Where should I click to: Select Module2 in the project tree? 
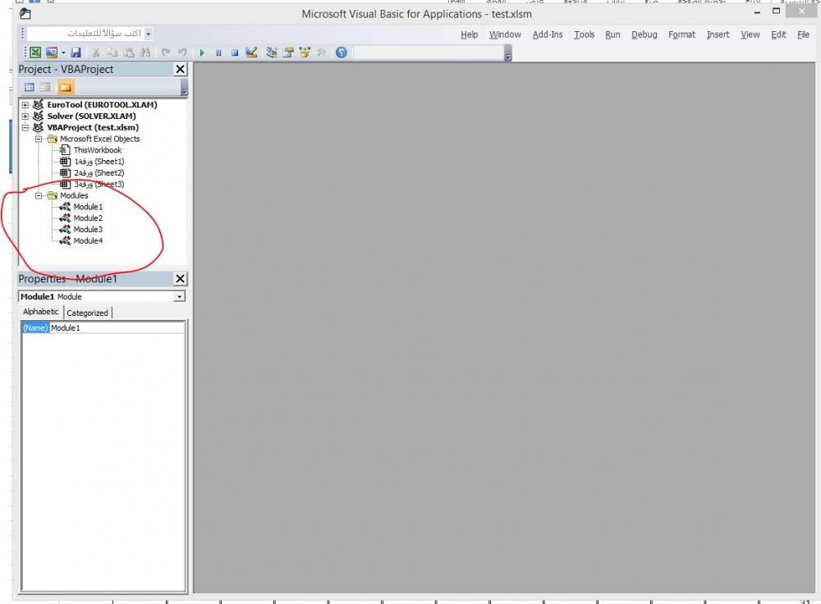(88, 218)
